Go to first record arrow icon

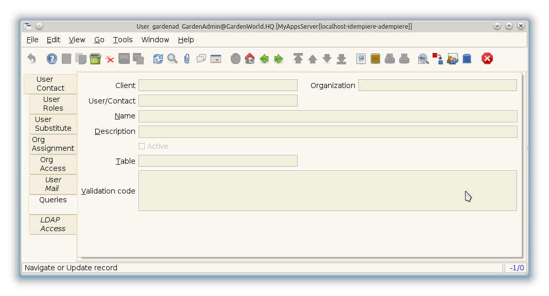click(x=298, y=59)
